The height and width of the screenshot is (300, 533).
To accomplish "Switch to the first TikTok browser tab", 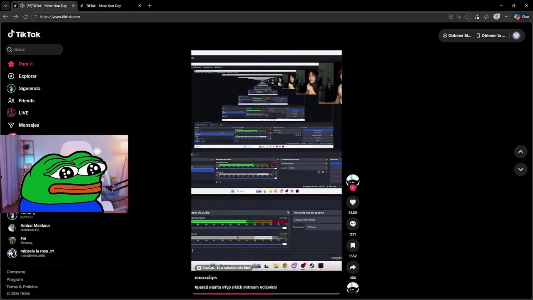I will 44,6.
